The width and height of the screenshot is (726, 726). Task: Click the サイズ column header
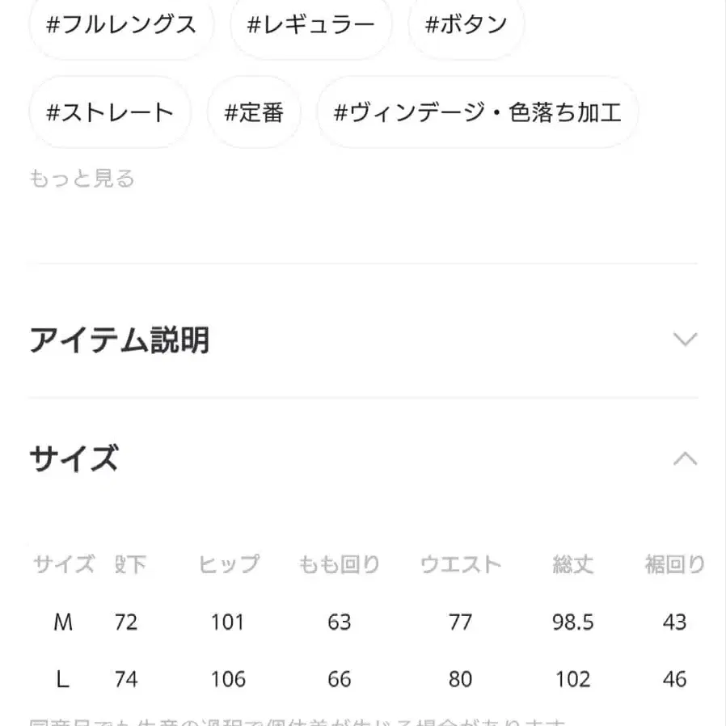(63, 565)
